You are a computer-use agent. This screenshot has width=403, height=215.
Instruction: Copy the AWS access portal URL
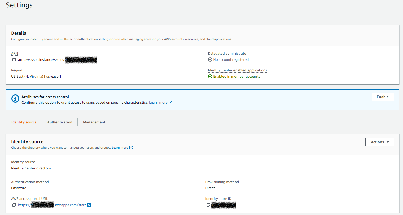(x=14, y=205)
